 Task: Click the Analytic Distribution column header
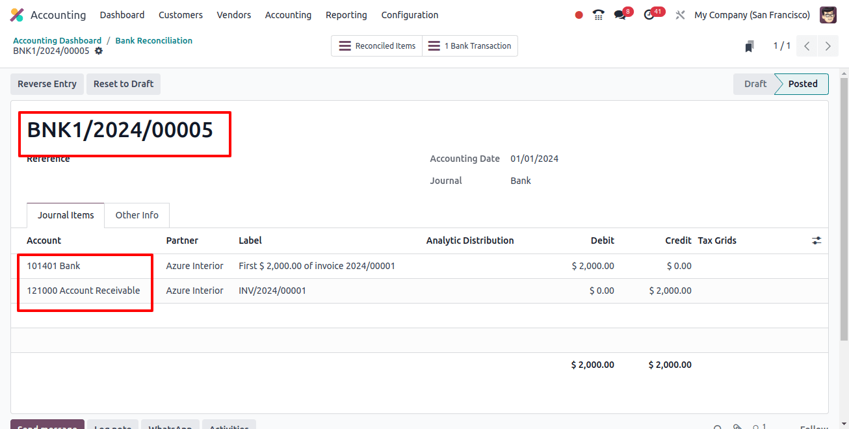(470, 240)
